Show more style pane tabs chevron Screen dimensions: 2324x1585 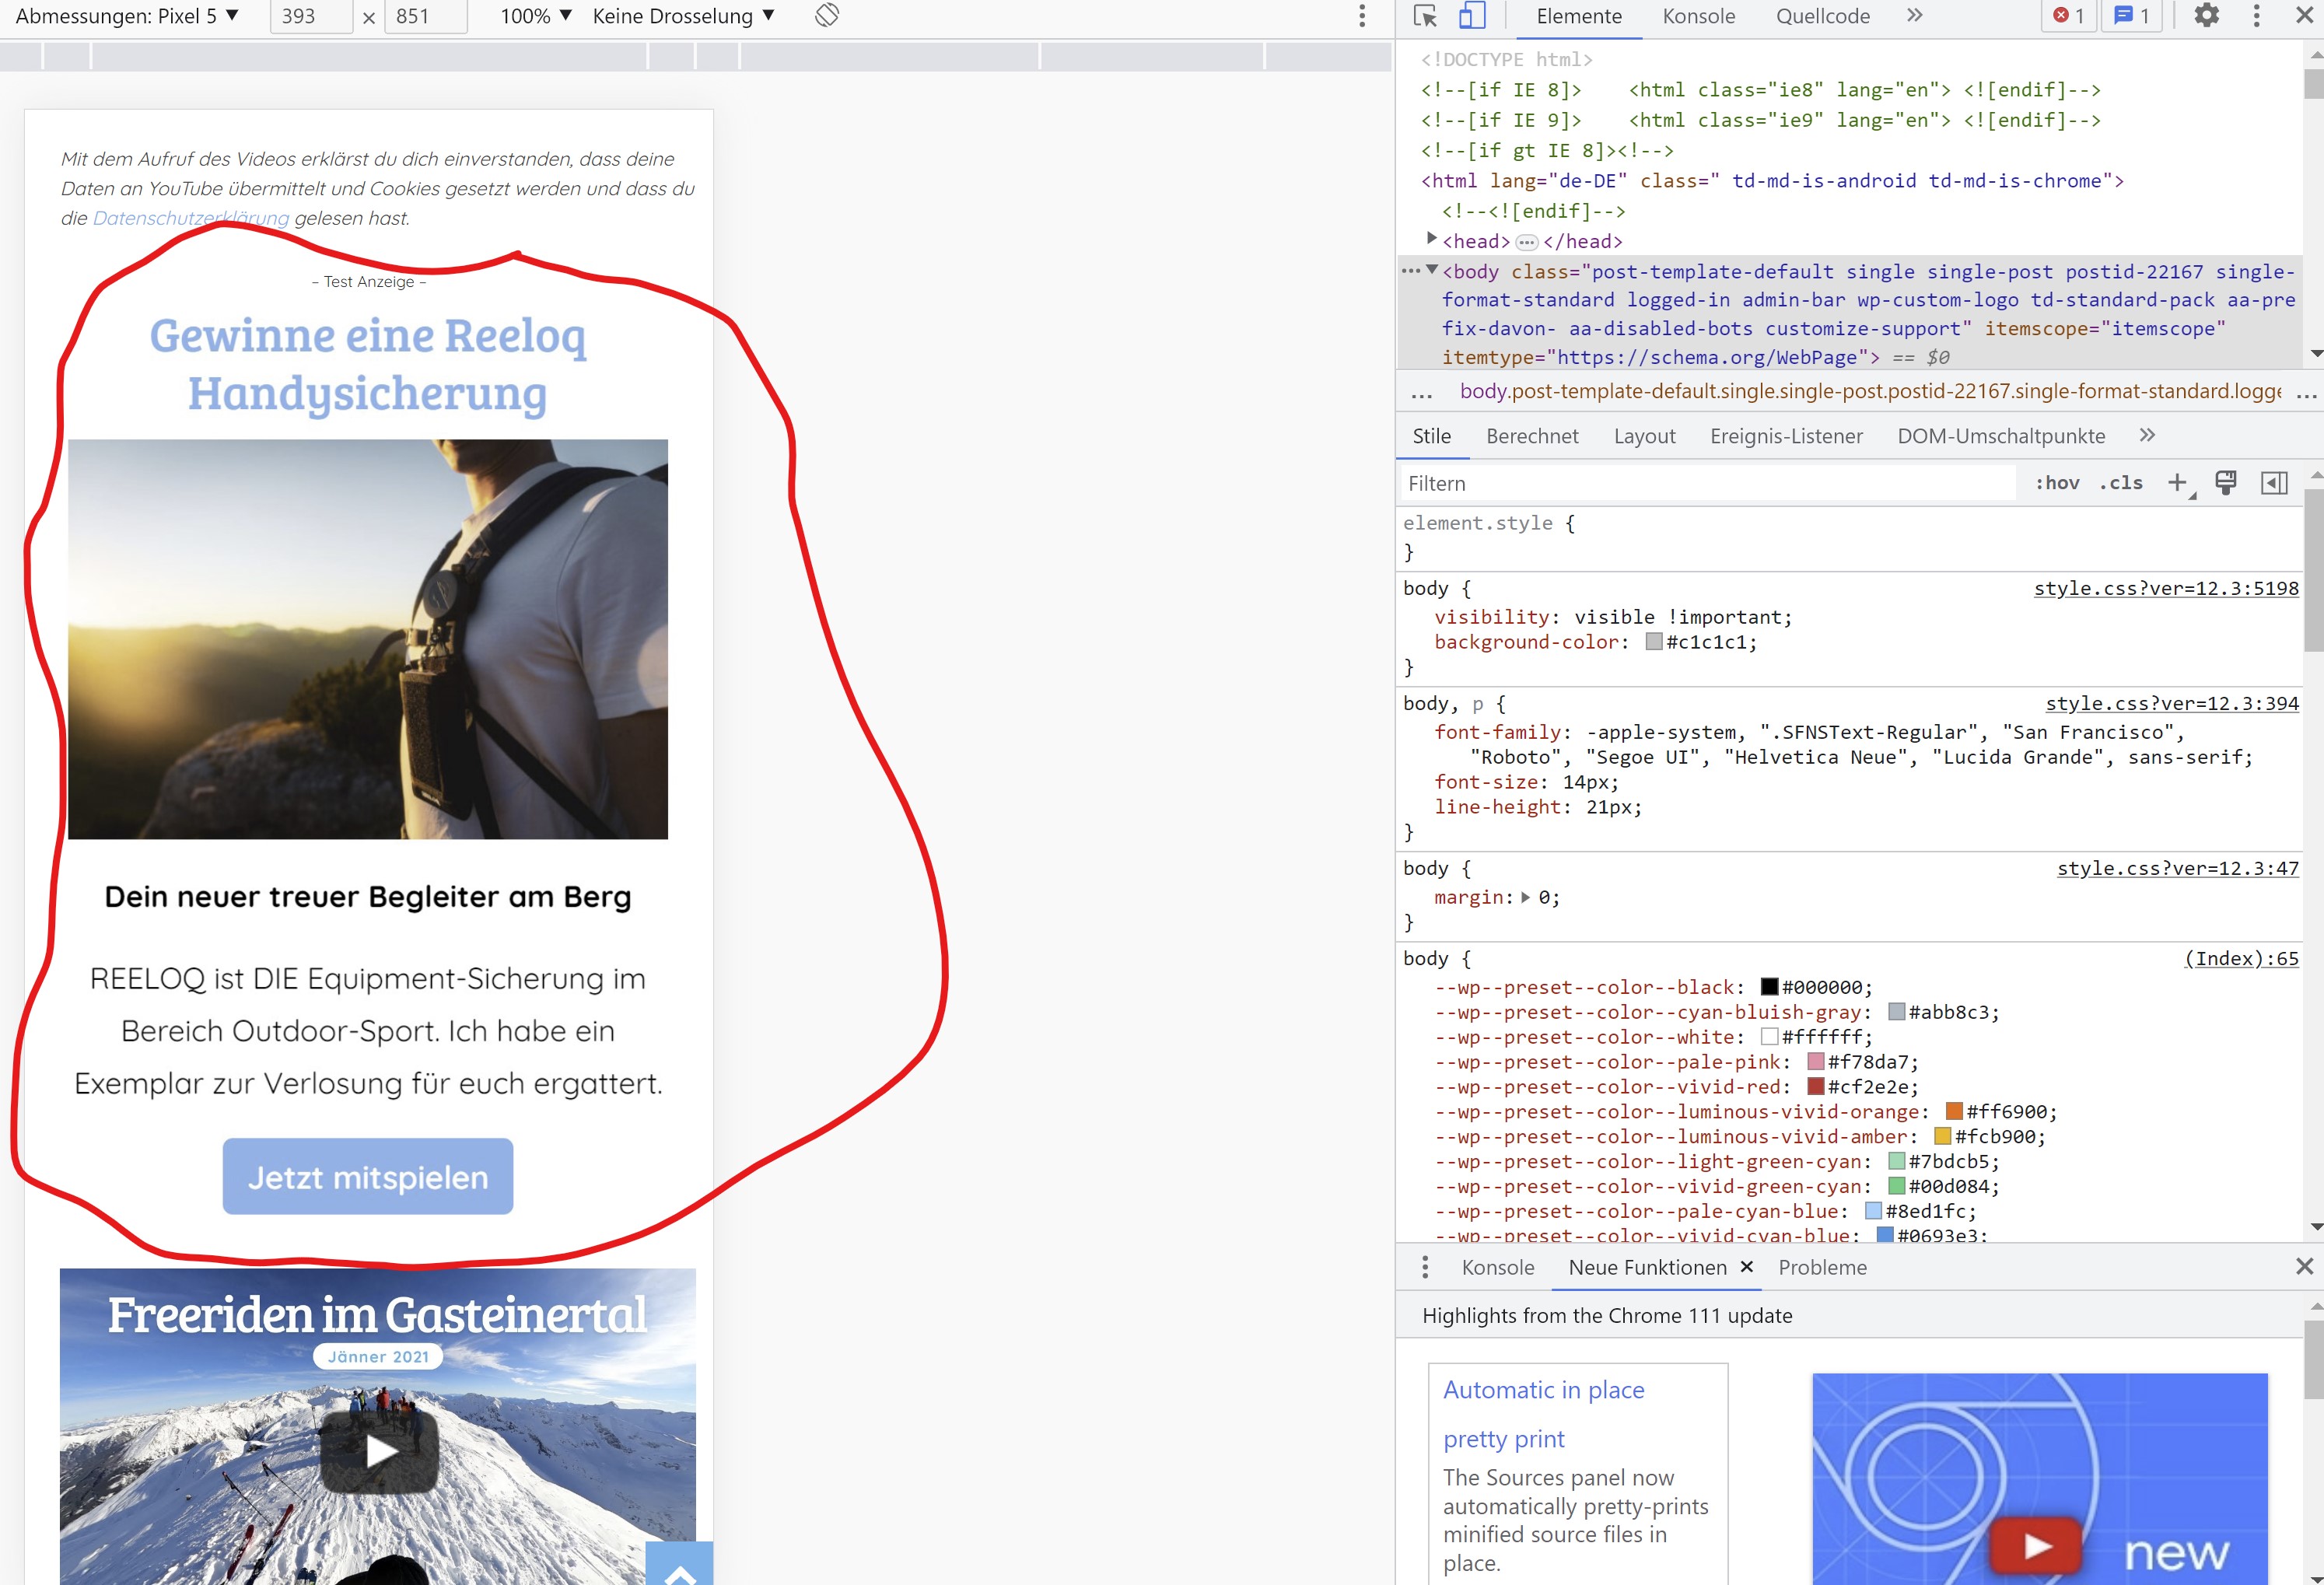pyautogui.click(x=2147, y=435)
